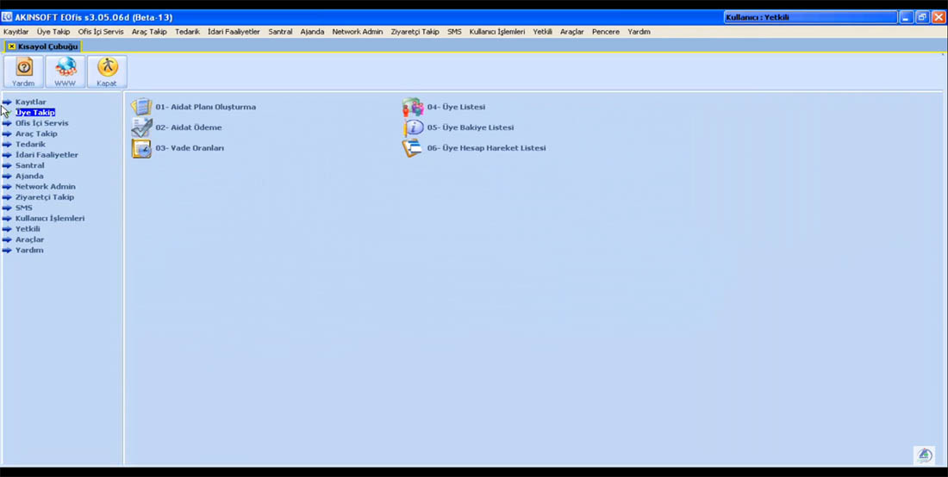Screen dimensions: 948x477
Task: Click the 02- Aidat Ödeme label
Action: coord(189,127)
